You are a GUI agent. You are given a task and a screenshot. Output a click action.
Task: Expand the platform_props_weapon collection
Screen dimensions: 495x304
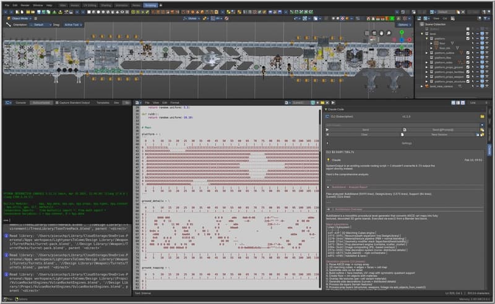tap(426, 77)
